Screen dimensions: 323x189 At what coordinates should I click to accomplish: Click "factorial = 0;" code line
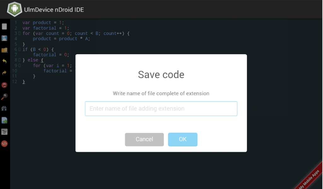tap(51, 55)
